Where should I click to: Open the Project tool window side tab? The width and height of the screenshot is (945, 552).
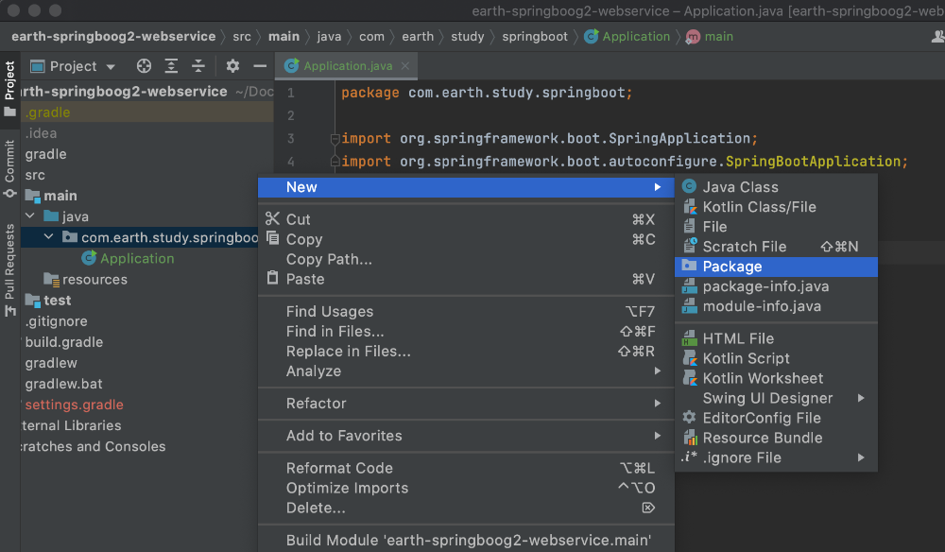tap(9, 88)
